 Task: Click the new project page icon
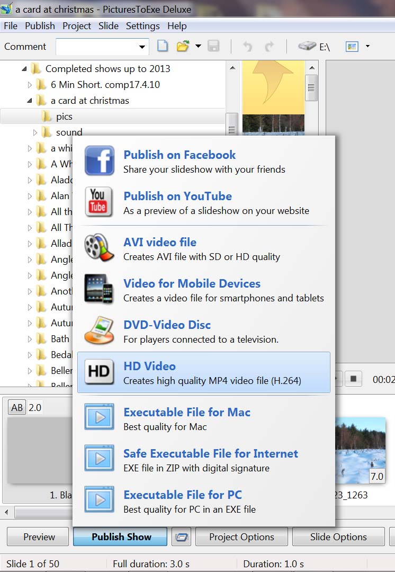click(x=163, y=47)
